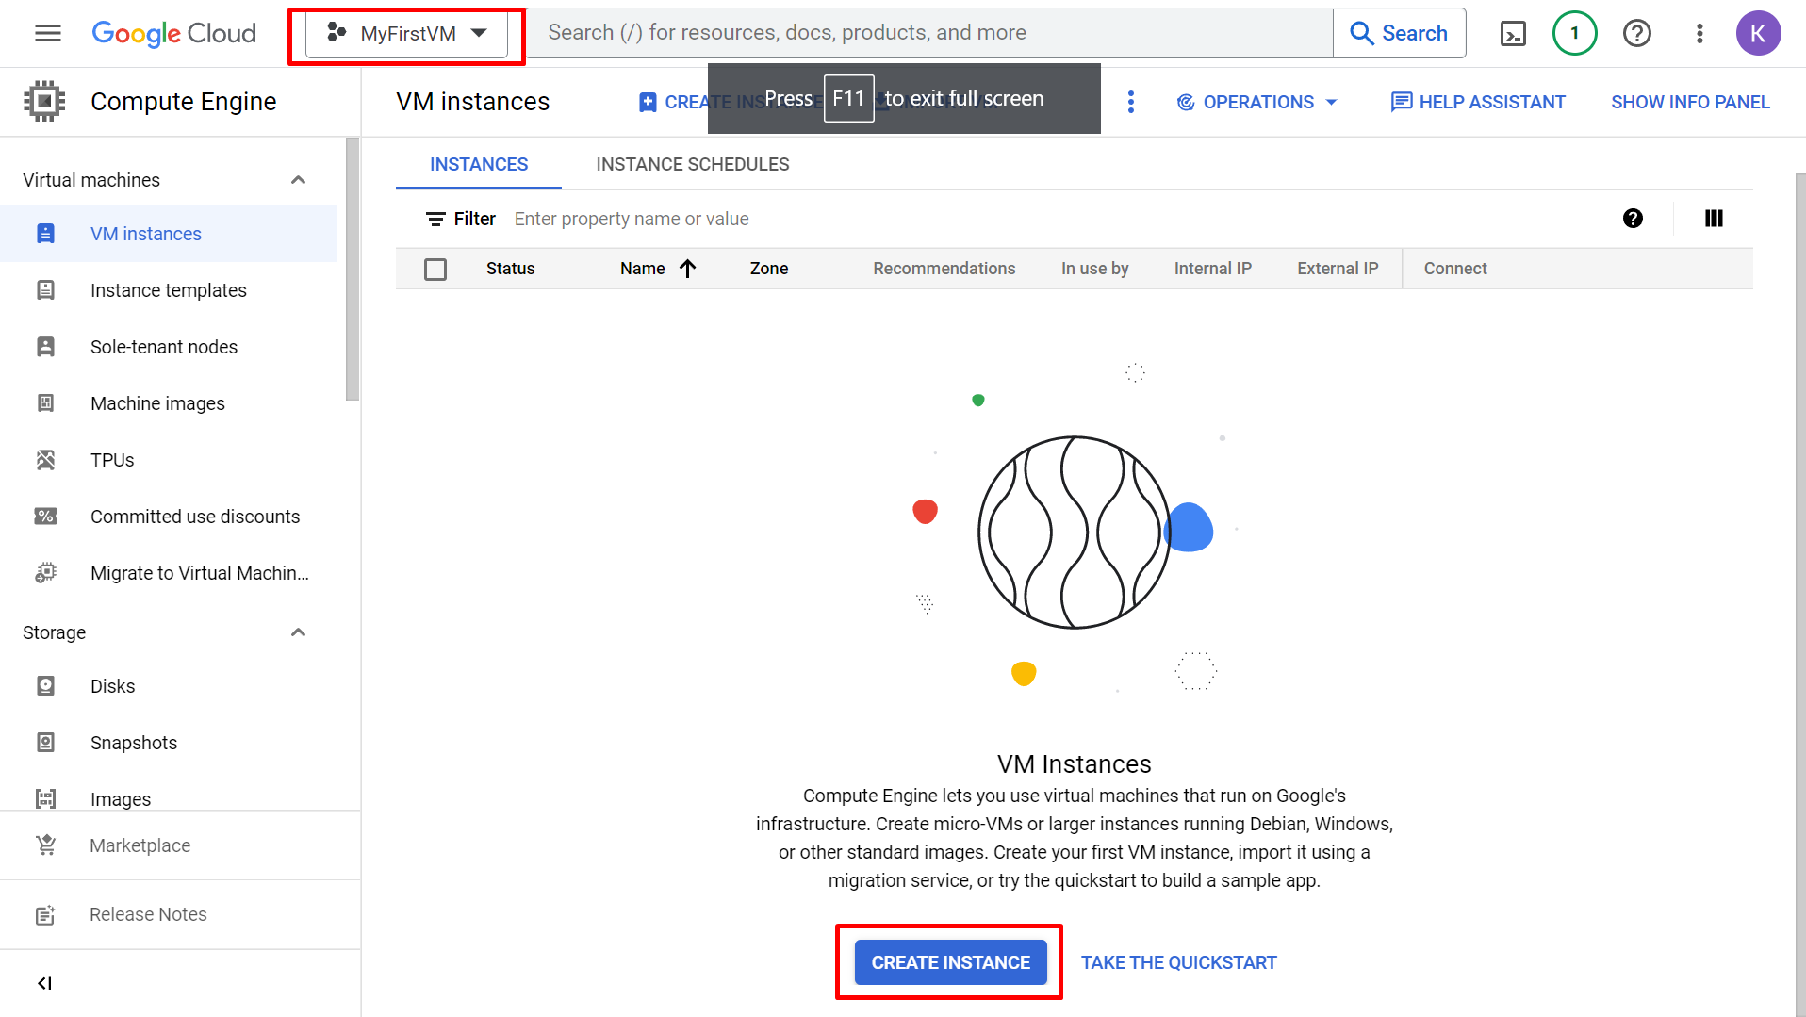
Task: Click the Zone column header
Action: [x=769, y=269]
